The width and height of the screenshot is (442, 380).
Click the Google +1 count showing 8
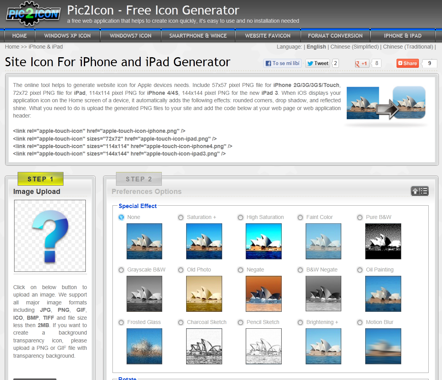[x=376, y=63]
